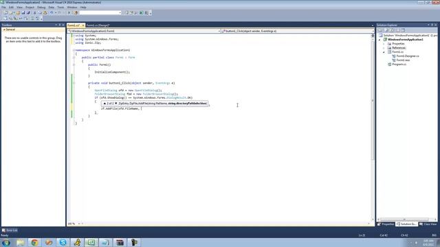440x247 pixels.
Task: Open the Debug menu
Action: pyautogui.click(x=41, y=8)
